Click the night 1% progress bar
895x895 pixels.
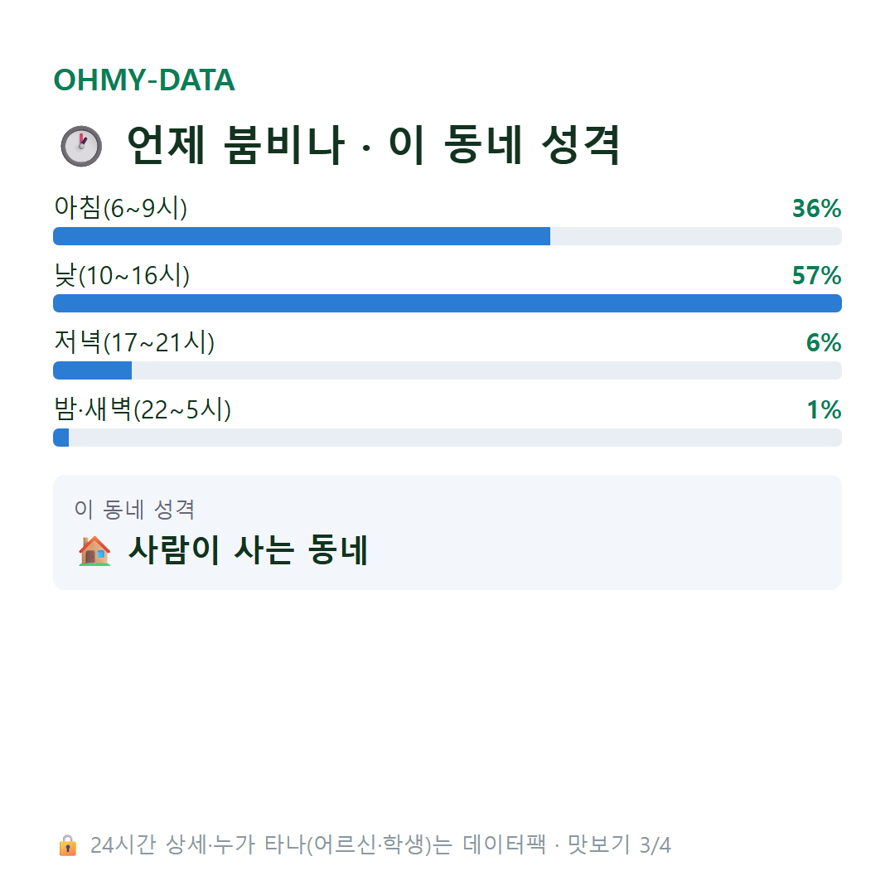(x=447, y=438)
